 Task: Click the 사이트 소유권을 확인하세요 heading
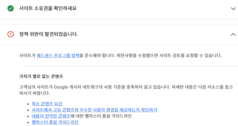(x=48, y=8)
